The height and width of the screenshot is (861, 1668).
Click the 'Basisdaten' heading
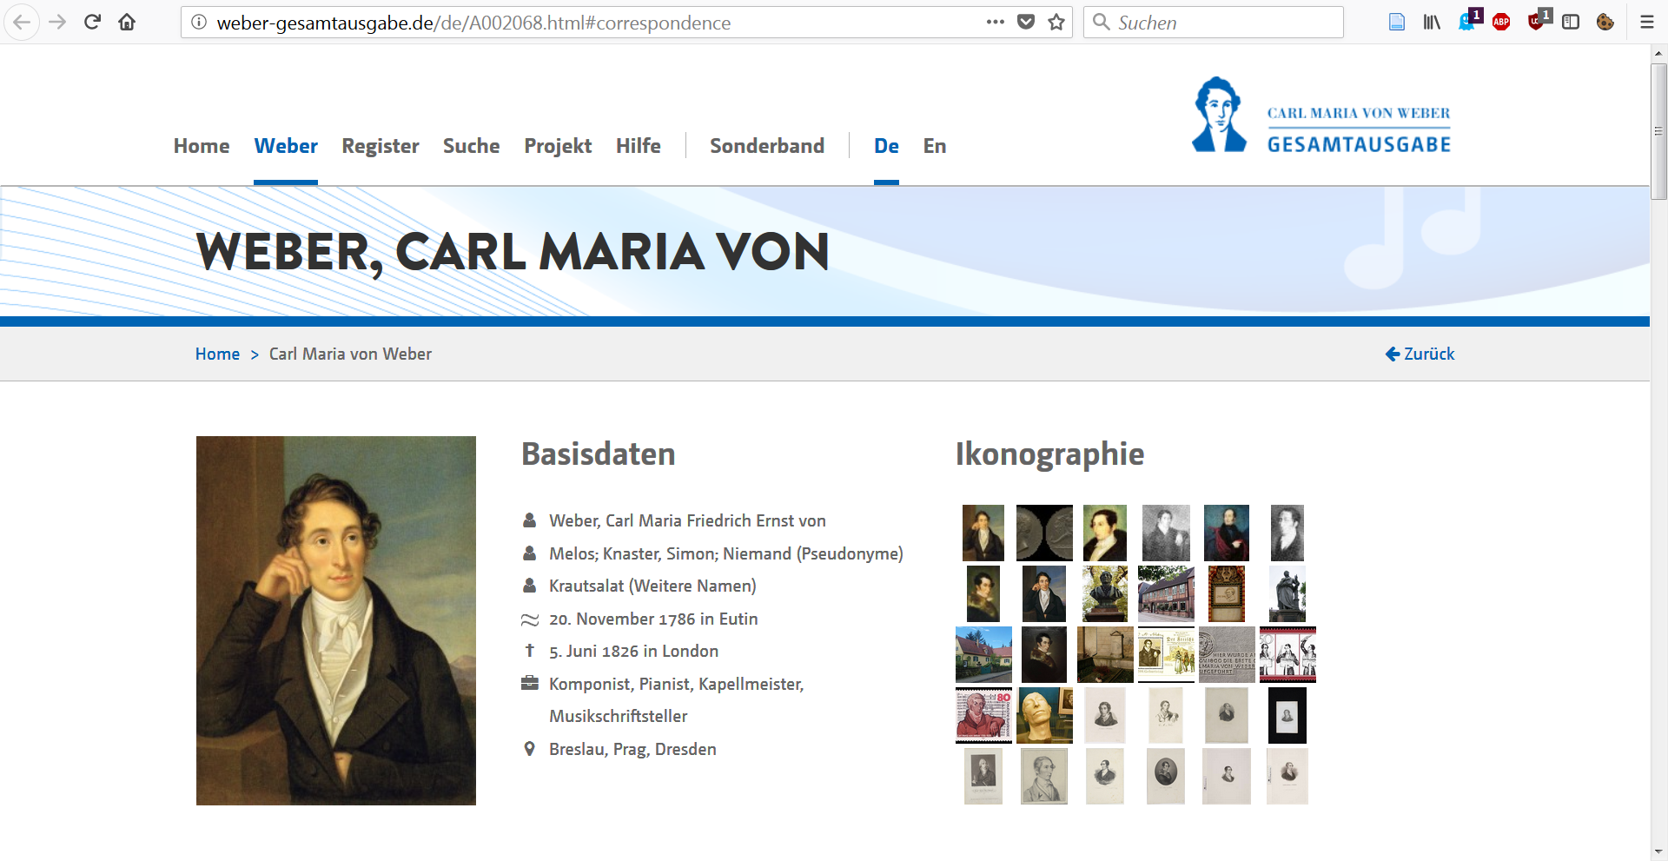tap(599, 454)
